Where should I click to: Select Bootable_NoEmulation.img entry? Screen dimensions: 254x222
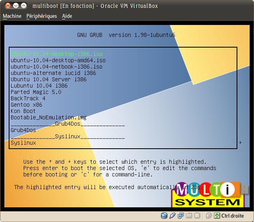(49, 117)
